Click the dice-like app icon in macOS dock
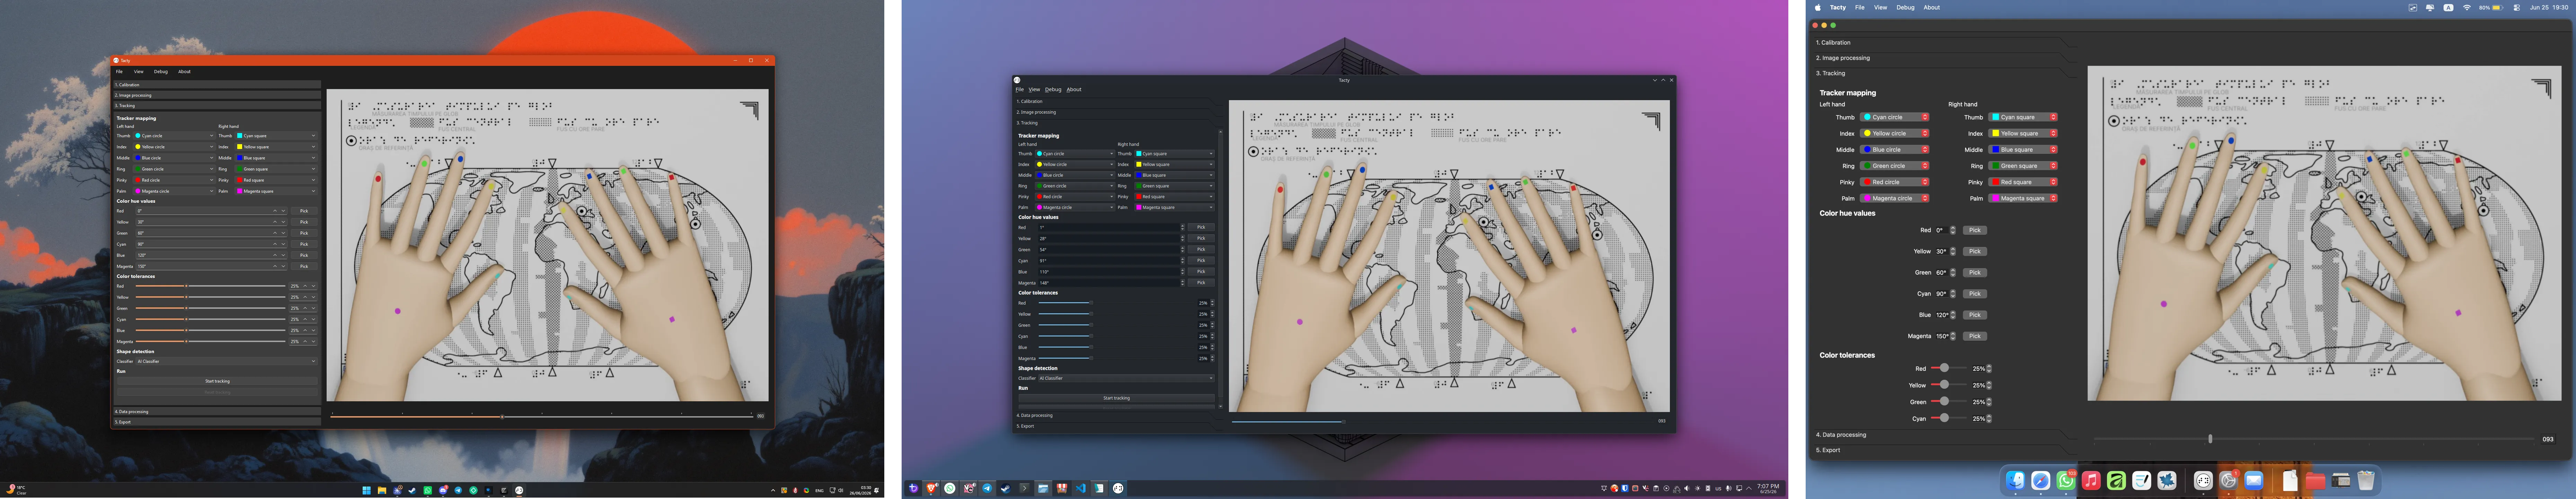This screenshot has width=2576, height=499. pos(2203,481)
